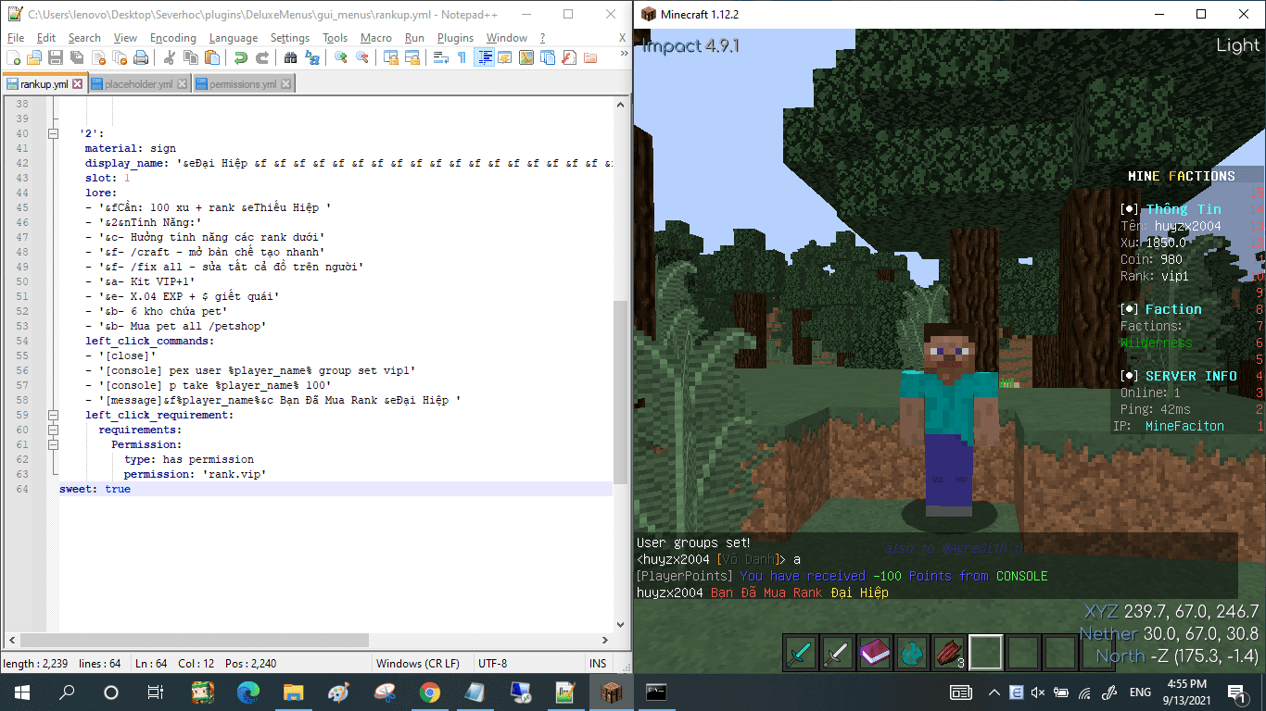Open the Settings menu
Screen dimensions: 1266x711
(x=290, y=38)
